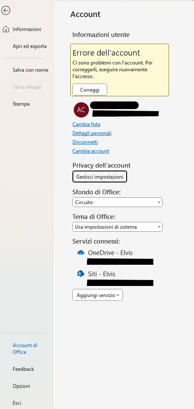Open the Dettagli personali link

click(x=92, y=133)
